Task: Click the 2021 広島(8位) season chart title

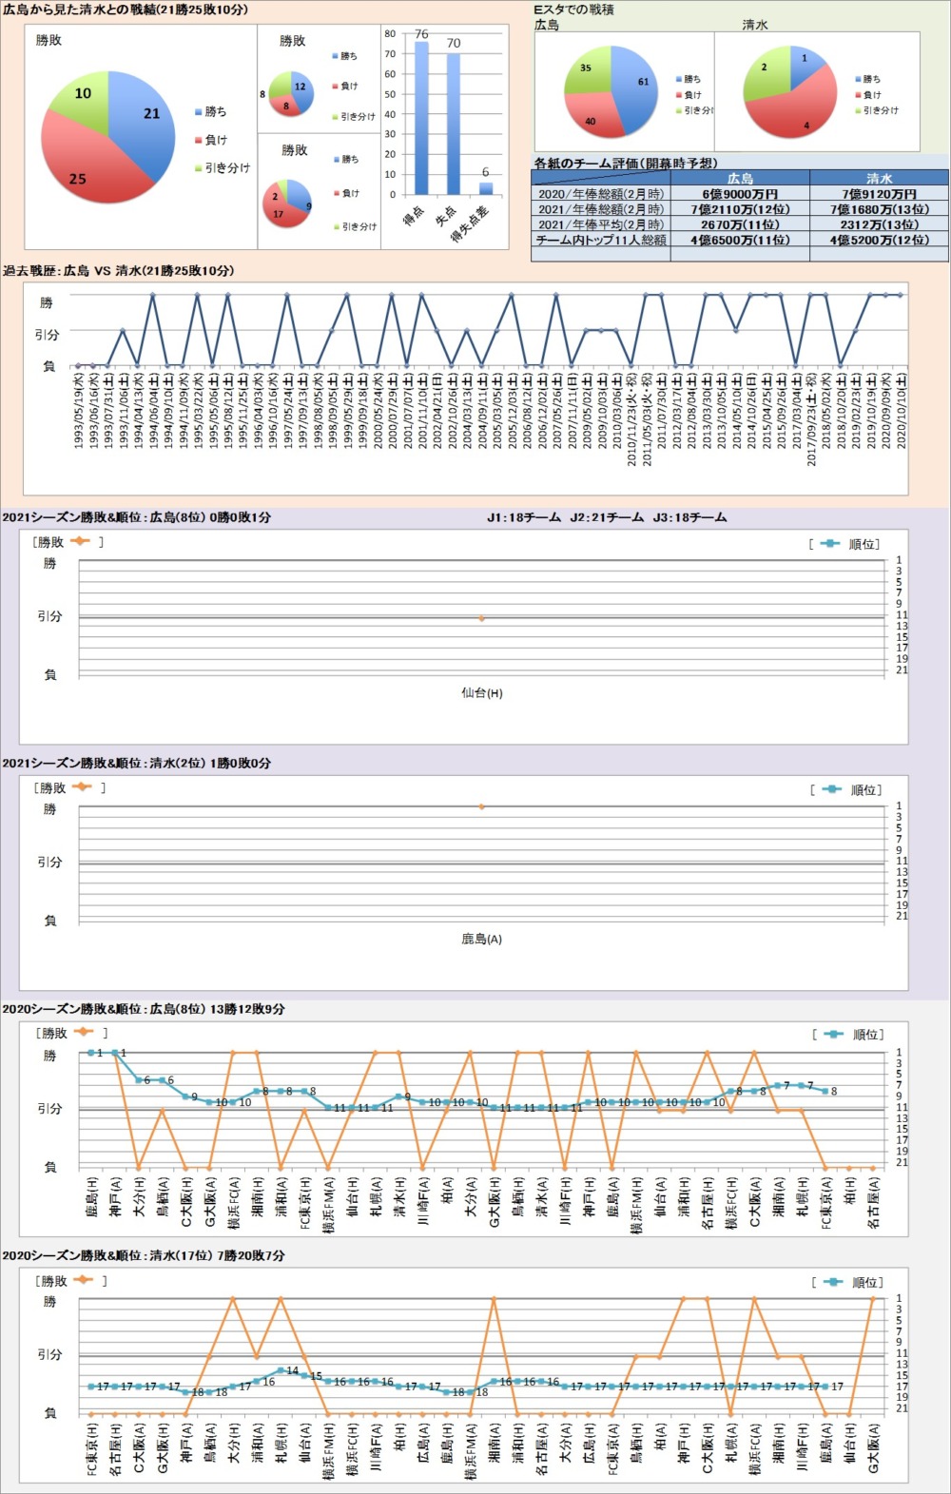Action: click(x=137, y=517)
